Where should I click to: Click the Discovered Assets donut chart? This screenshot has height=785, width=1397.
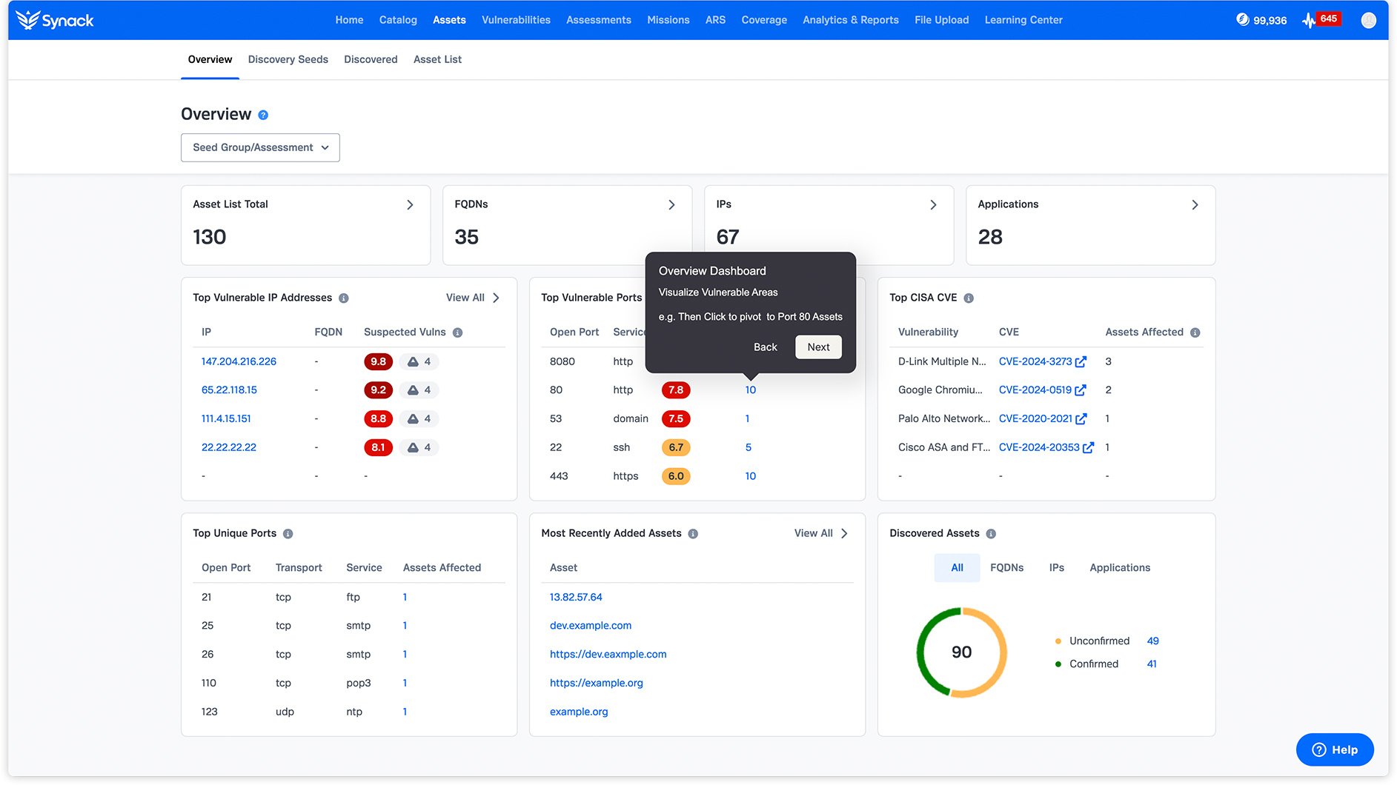pyautogui.click(x=961, y=652)
